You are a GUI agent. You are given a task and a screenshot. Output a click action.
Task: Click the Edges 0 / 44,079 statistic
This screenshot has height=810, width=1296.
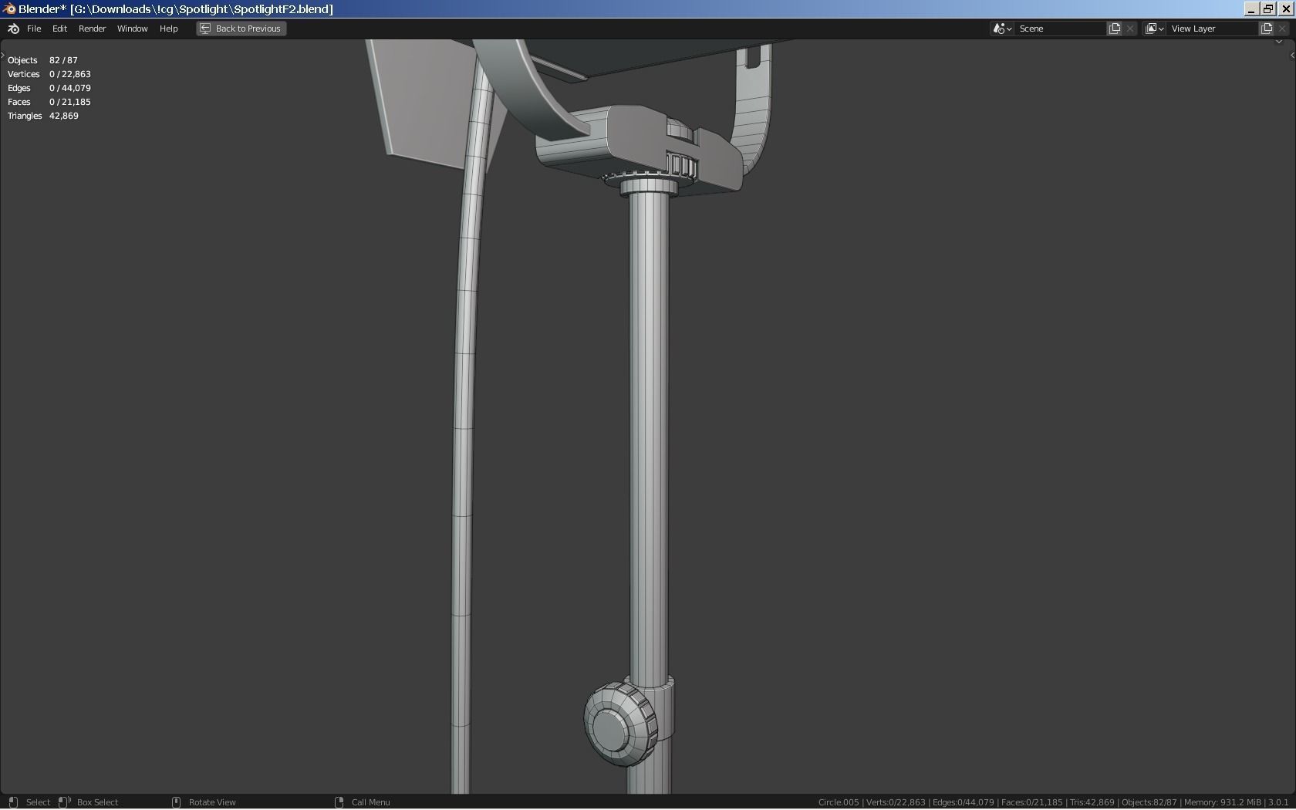tap(49, 88)
